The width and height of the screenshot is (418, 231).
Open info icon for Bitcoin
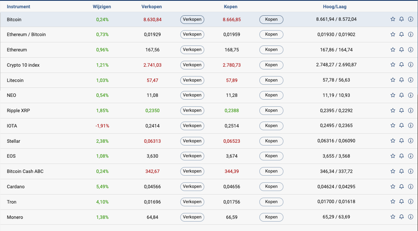coord(411,19)
